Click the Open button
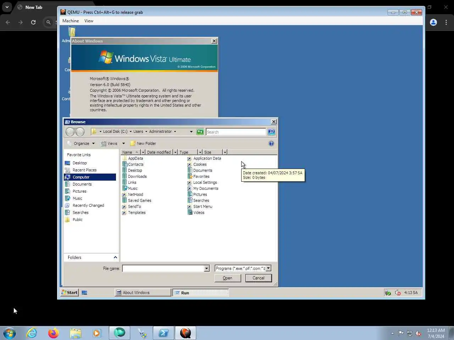 pyautogui.click(x=228, y=278)
